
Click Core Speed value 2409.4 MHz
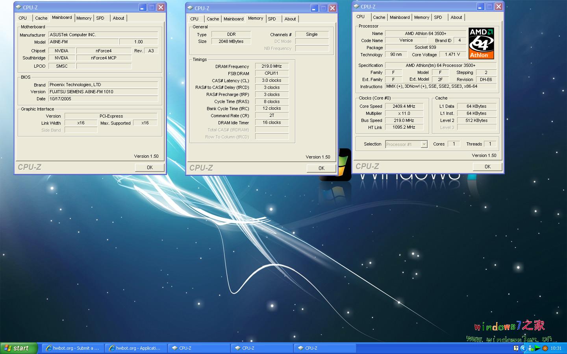pyautogui.click(x=404, y=106)
